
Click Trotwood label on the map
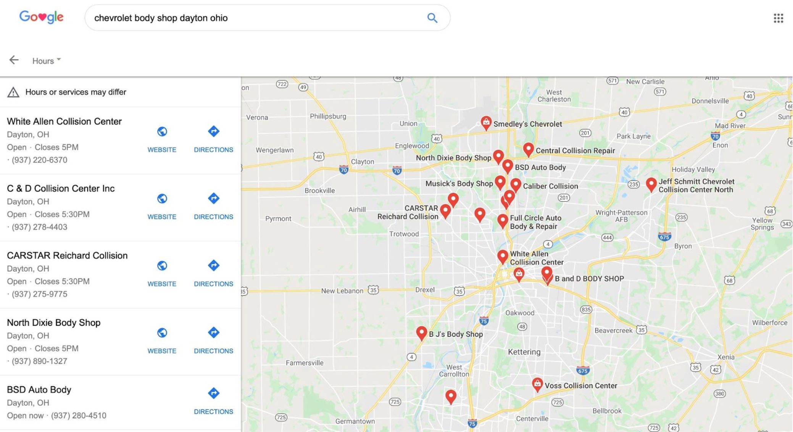[x=404, y=234]
